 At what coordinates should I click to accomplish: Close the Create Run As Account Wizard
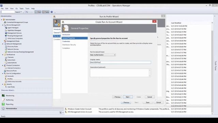(x=154, y=21)
